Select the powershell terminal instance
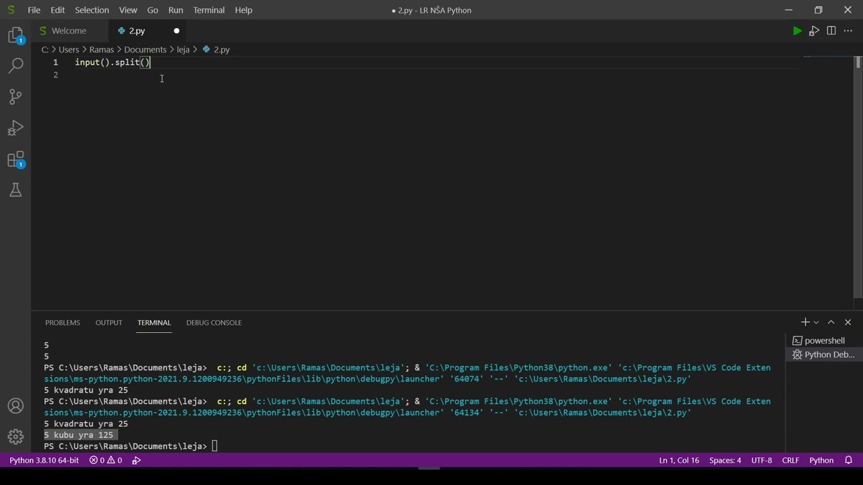Screen dimensions: 863x485 coord(823,341)
